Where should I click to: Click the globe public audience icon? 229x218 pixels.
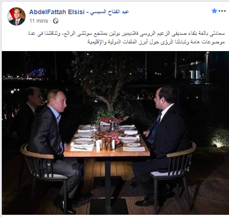56,21
